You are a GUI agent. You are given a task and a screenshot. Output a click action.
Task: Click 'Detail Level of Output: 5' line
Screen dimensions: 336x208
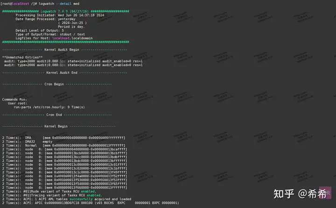coord(40,31)
